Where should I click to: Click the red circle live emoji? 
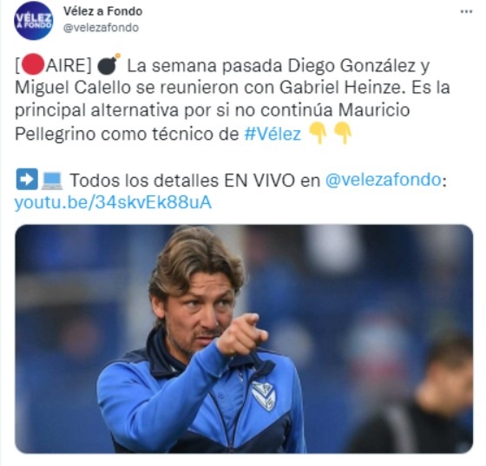click(33, 64)
